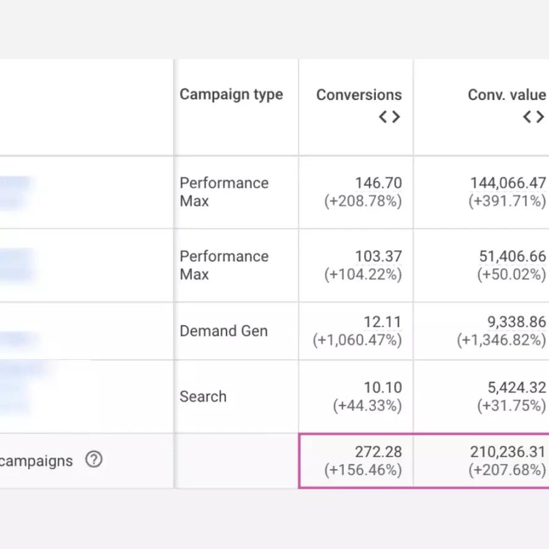Expand the Conversions column comparison arrows
Image resolution: width=549 pixels, height=549 pixels.
click(x=389, y=117)
